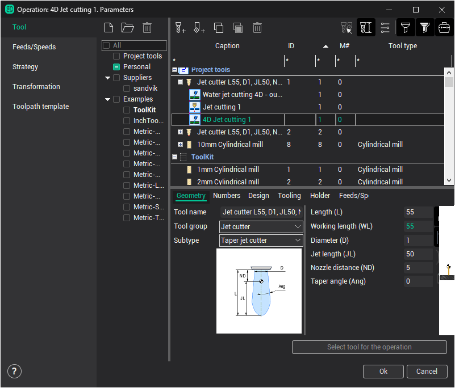This screenshot has height=388, width=455.
Task: Click the Jet length (JL) value field
Action: tap(418, 254)
